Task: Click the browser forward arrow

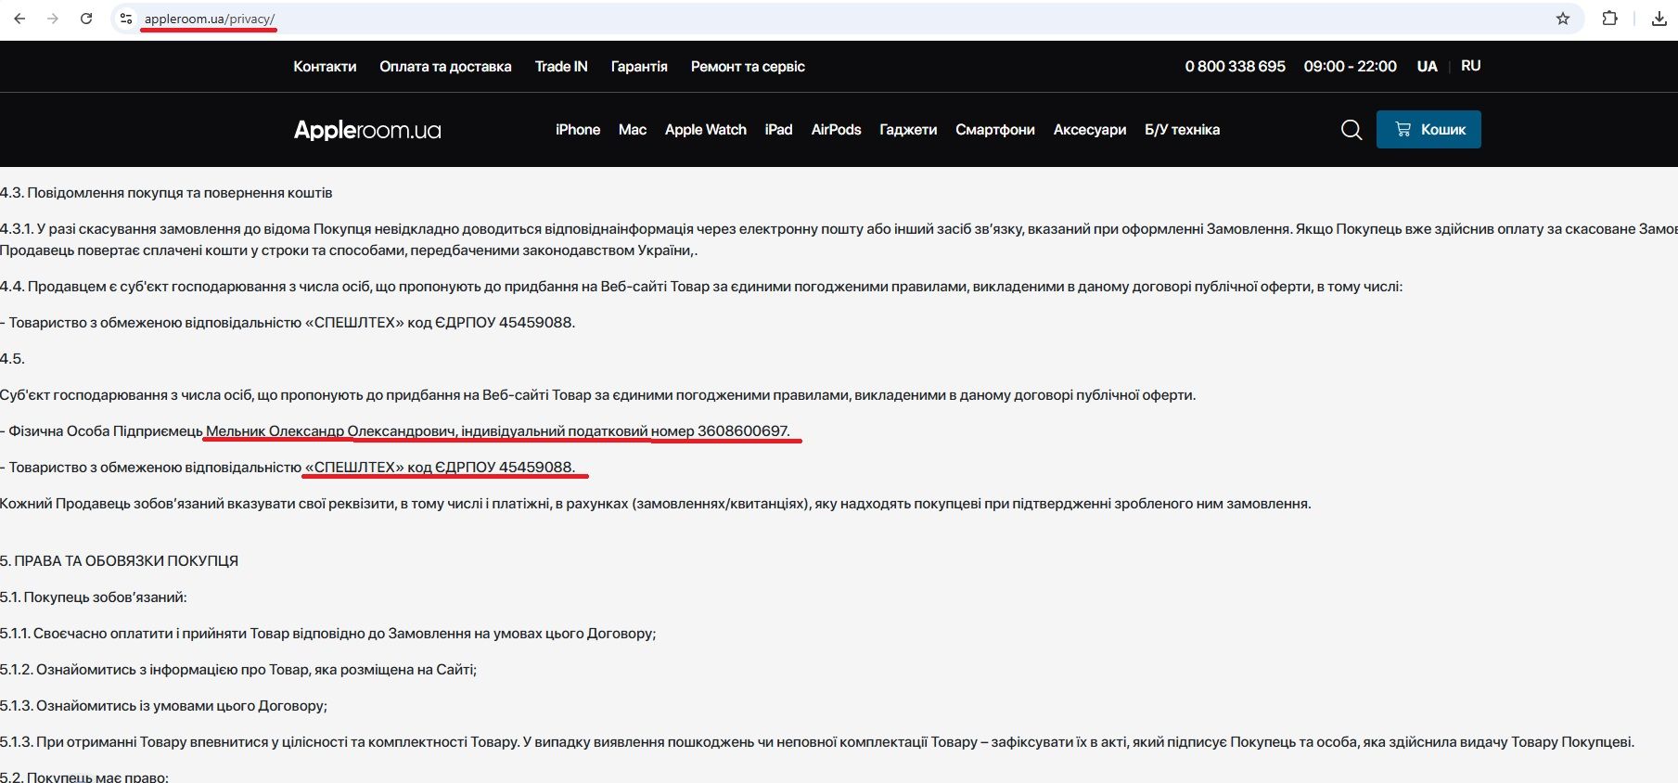Action: click(x=53, y=19)
